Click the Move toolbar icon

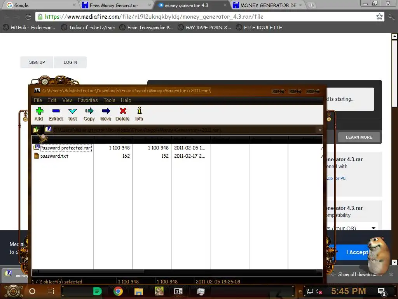[x=106, y=111]
